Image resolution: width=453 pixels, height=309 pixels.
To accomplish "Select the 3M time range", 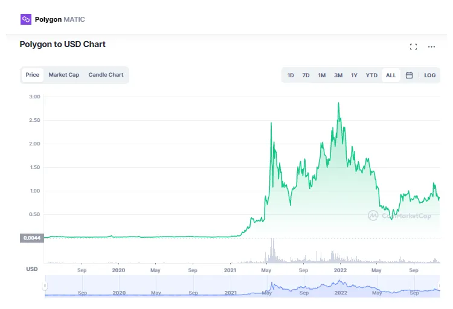I will coord(338,75).
